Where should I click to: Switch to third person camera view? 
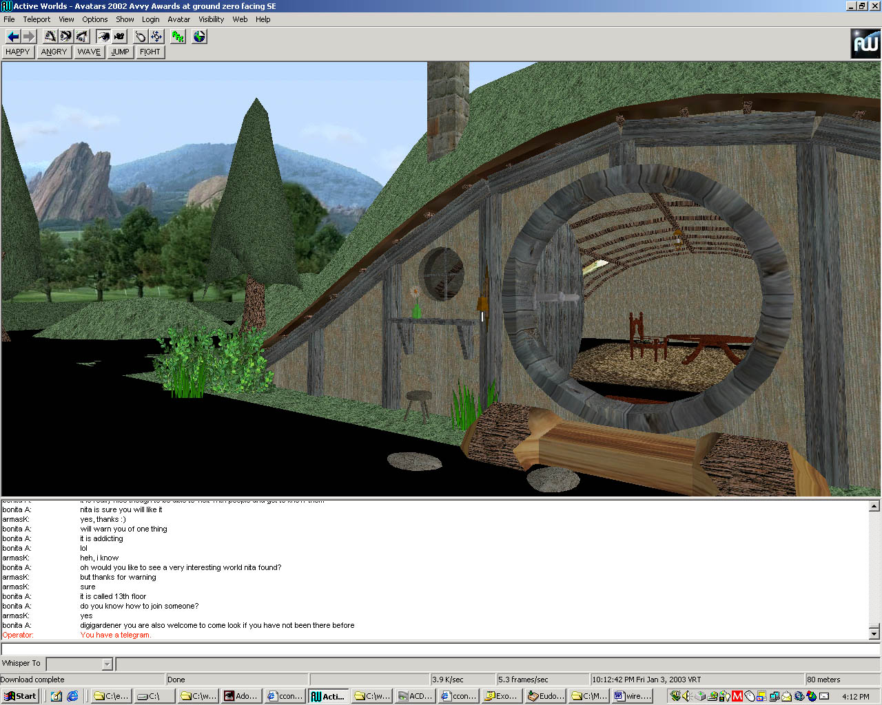click(119, 36)
